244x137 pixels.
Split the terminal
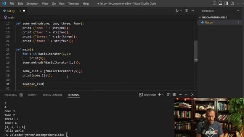click(169, 95)
